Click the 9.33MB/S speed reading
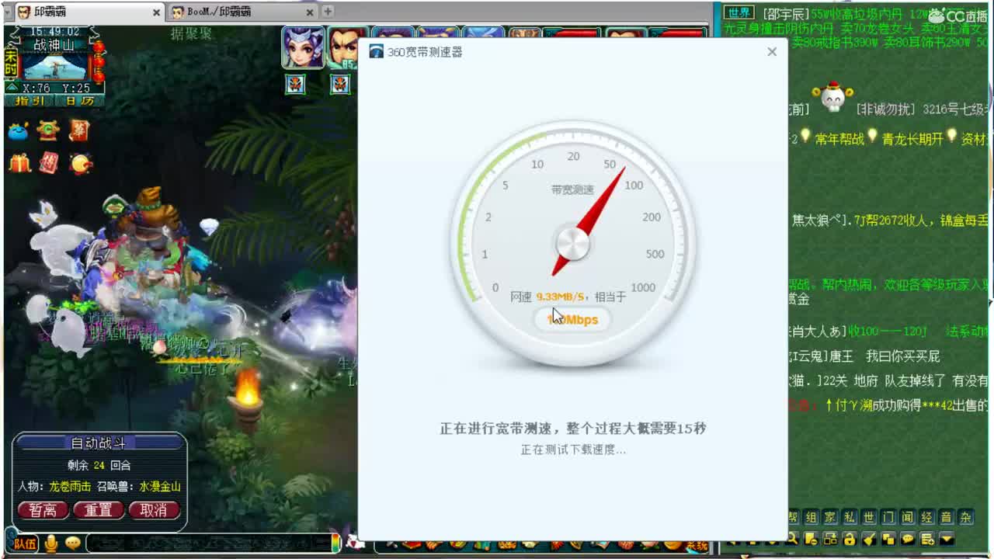 tap(560, 297)
